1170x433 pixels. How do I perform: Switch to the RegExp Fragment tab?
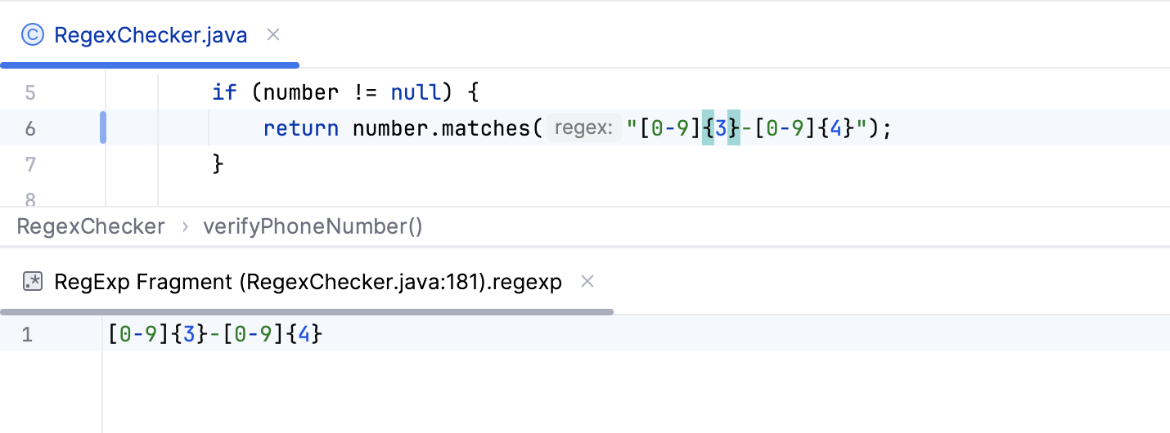[x=307, y=282]
